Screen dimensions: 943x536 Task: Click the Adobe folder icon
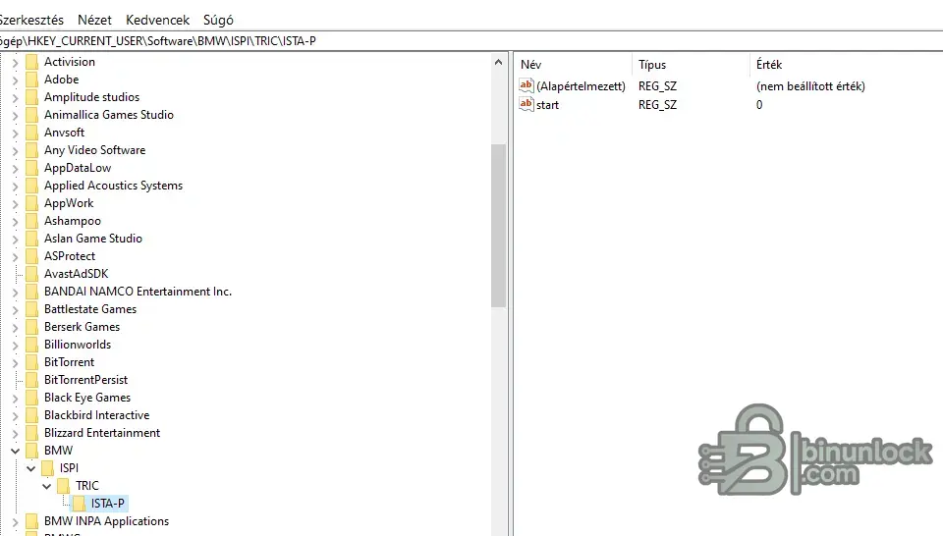32,80
